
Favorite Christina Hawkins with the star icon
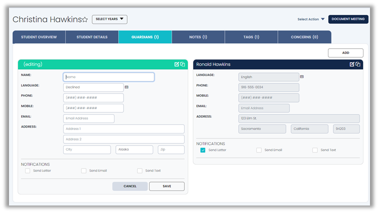tap(85, 19)
